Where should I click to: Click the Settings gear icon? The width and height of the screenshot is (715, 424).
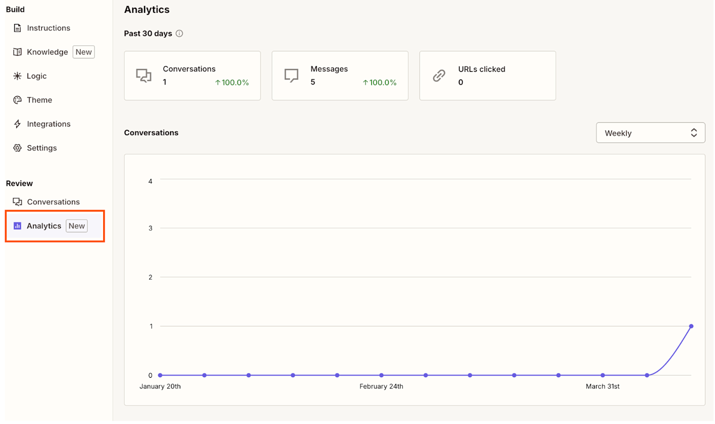coord(17,148)
